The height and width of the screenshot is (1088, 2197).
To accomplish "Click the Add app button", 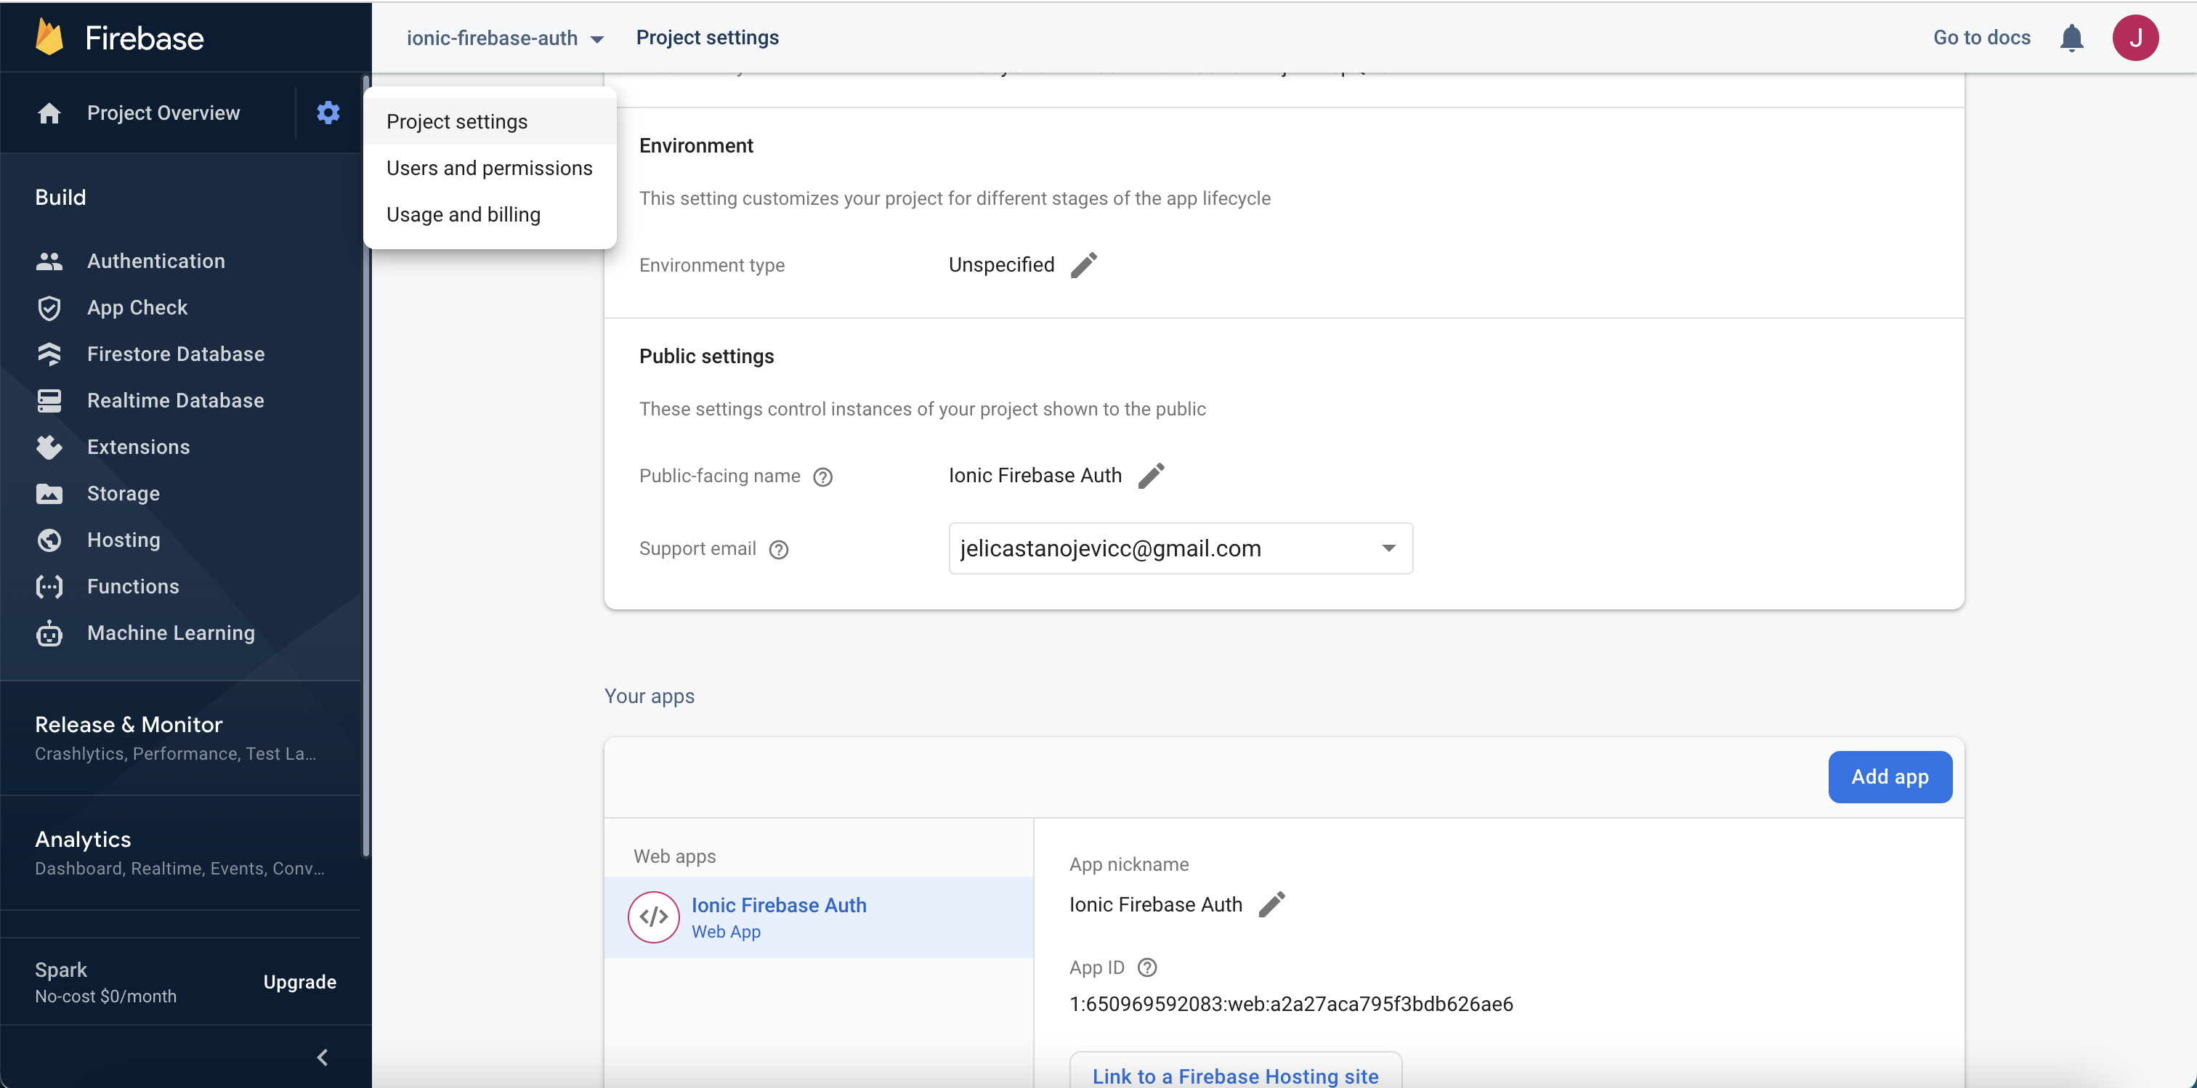I will point(1890,776).
